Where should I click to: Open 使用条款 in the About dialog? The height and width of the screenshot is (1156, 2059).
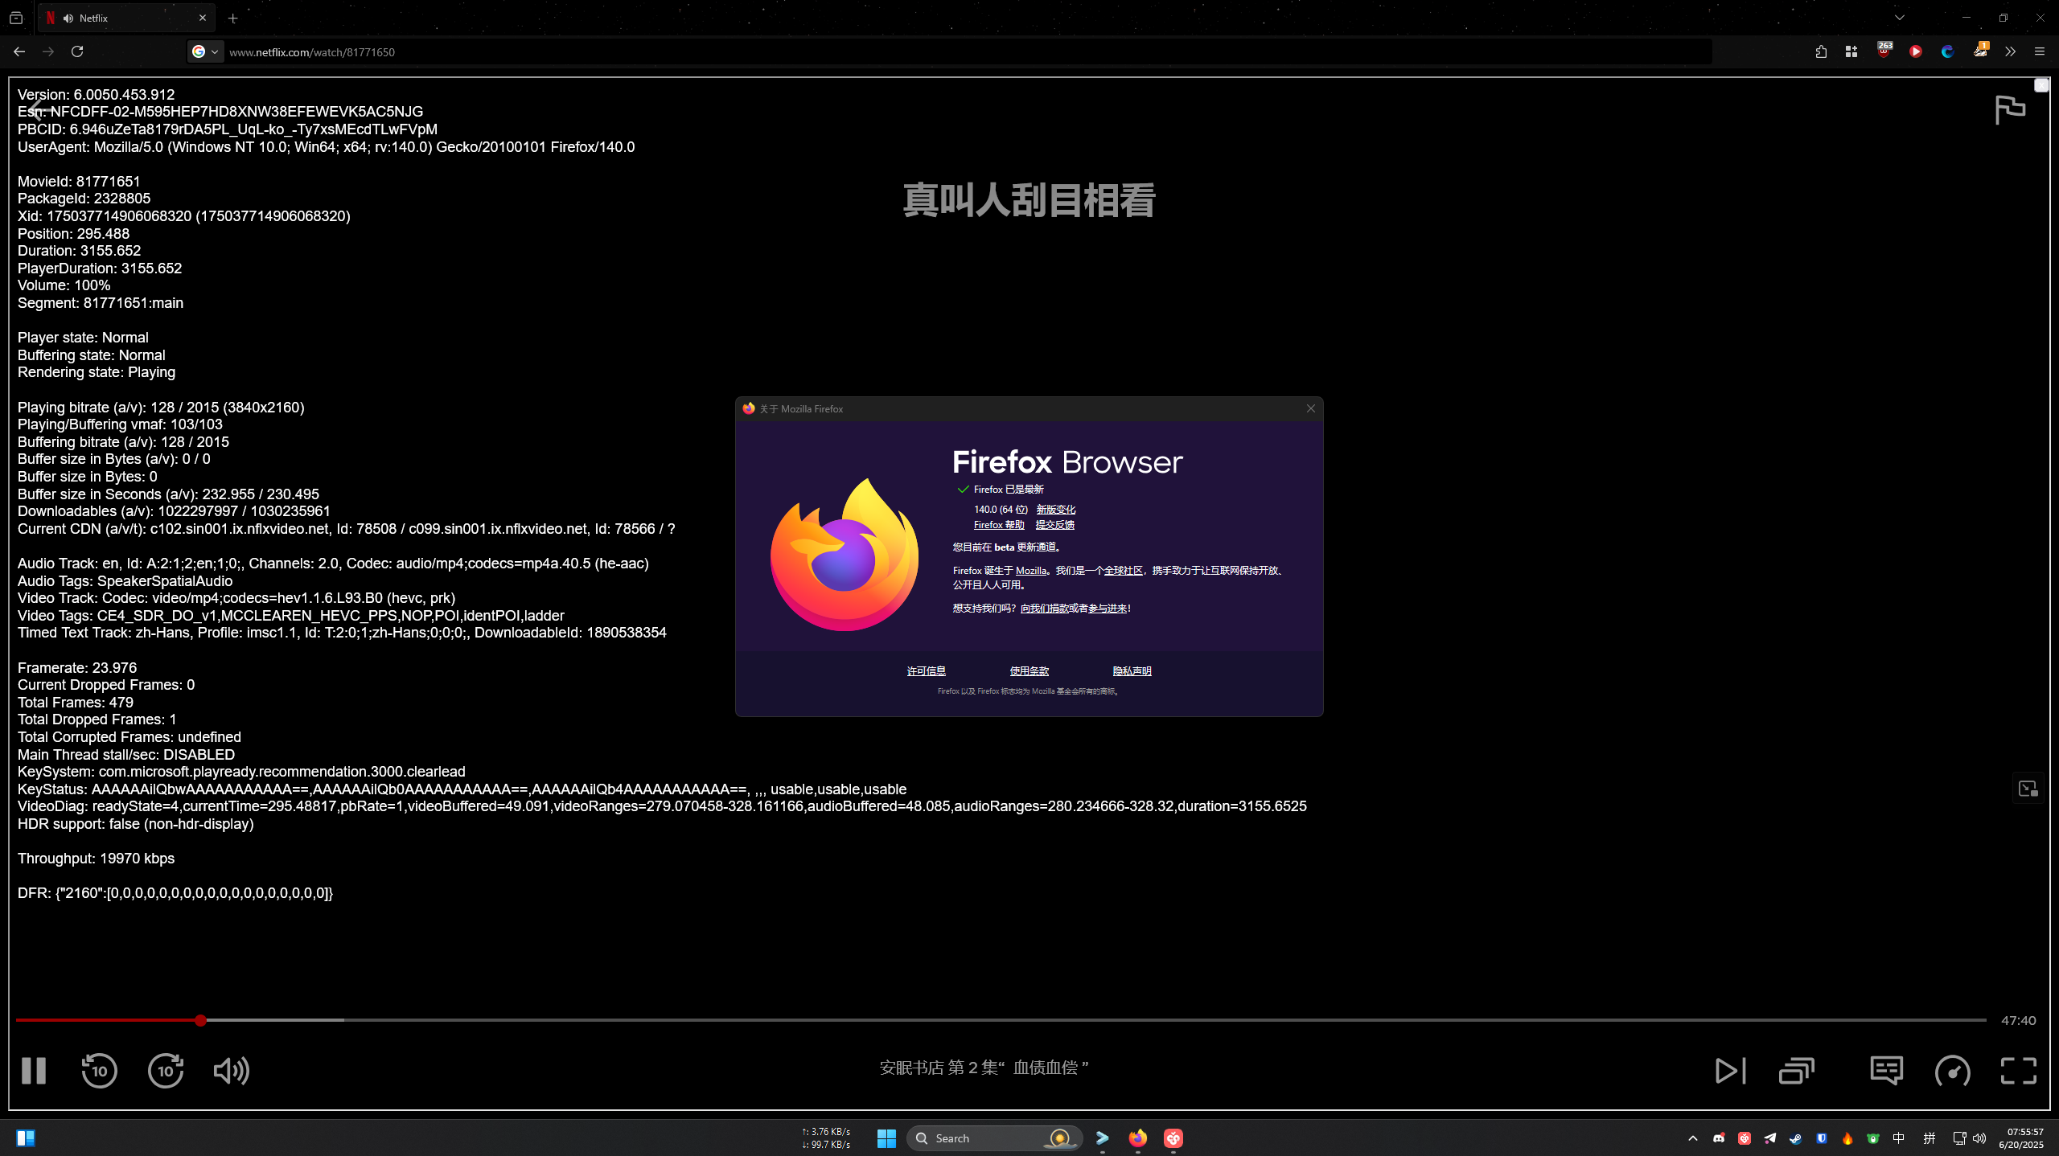(1029, 671)
